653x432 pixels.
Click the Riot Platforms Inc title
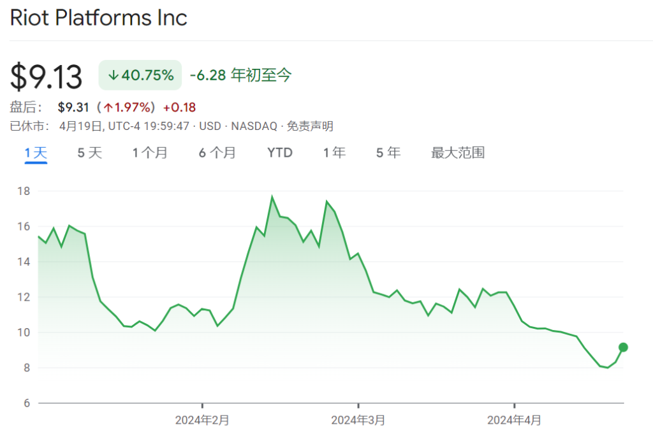[99, 17]
